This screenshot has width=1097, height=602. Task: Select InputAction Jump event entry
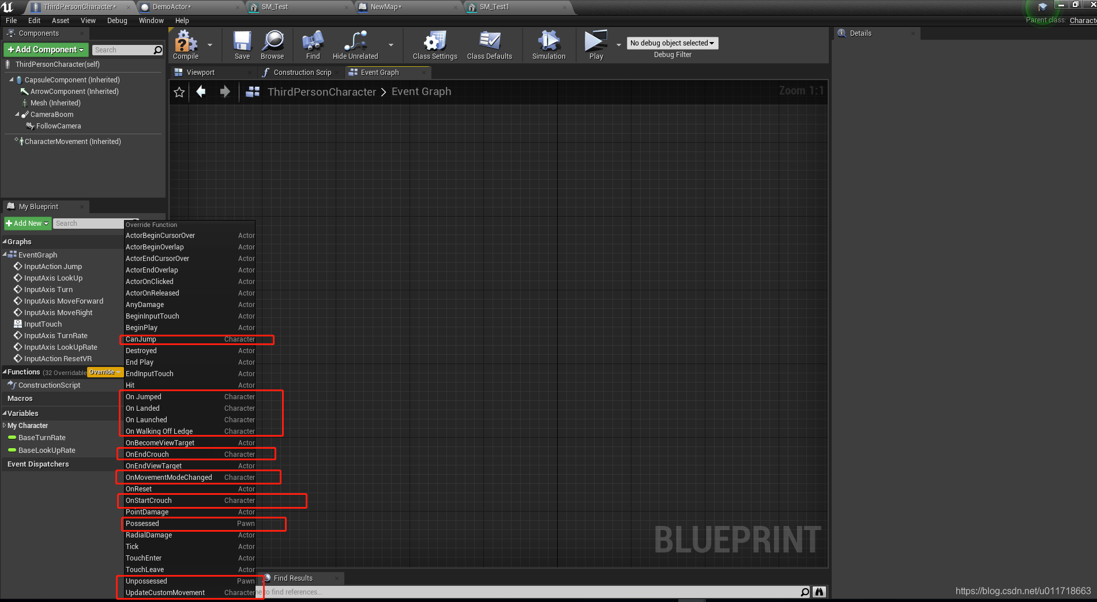pos(53,267)
